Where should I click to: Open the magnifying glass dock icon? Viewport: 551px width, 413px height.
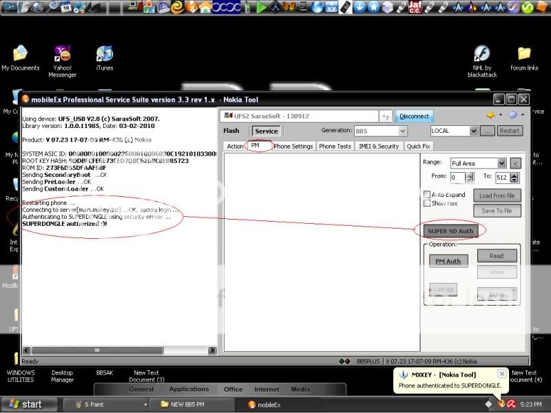click(x=53, y=7)
